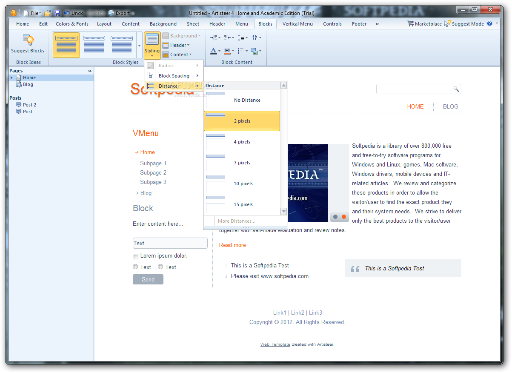The width and height of the screenshot is (512, 373).
Task: Open the File menu in quick toolbar
Action: (x=32, y=13)
